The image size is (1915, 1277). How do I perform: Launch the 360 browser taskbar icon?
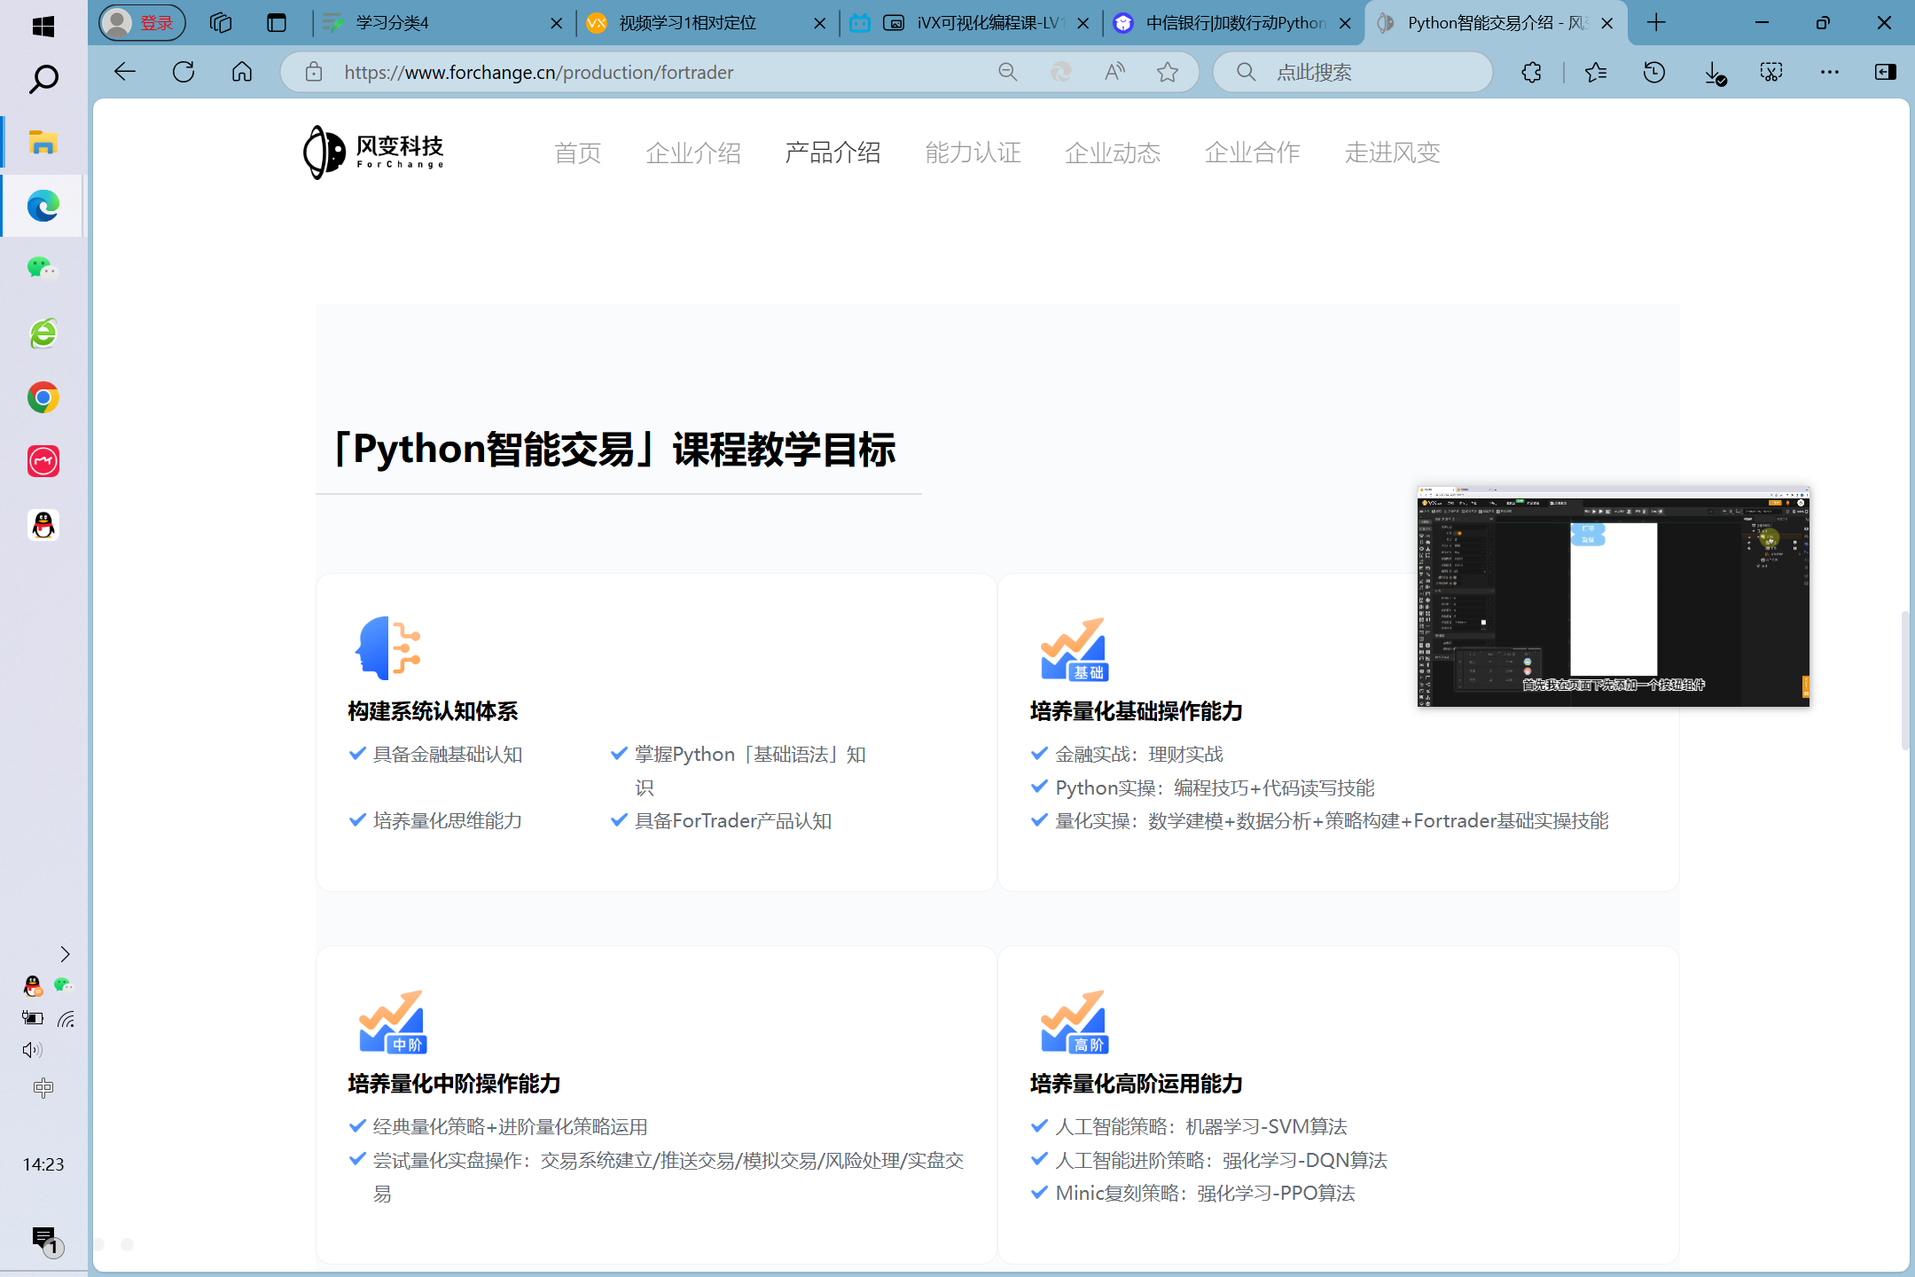43,333
